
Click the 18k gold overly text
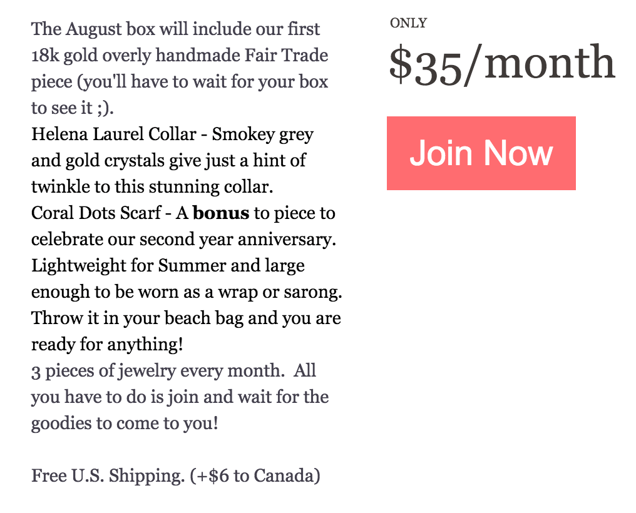pyautogui.click(x=91, y=56)
